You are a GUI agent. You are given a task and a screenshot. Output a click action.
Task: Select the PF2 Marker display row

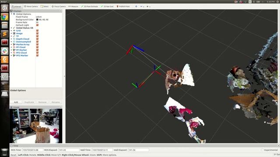click(x=36, y=55)
